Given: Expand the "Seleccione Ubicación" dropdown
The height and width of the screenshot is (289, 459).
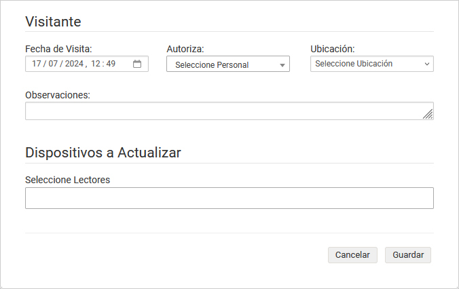Looking at the screenshot, I should (x=371, y=64).
